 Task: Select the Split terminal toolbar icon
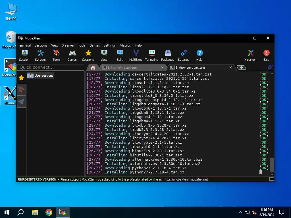coord(120,55)
